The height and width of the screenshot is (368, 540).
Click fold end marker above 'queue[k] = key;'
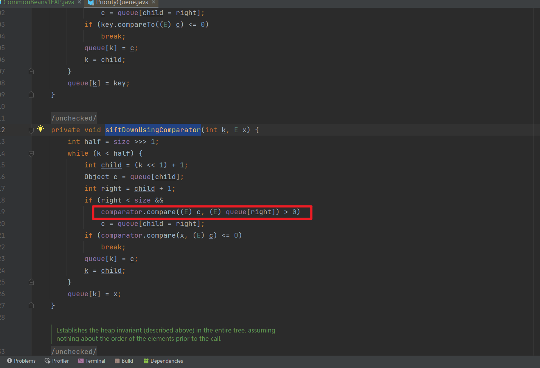[x=31, y=71]
